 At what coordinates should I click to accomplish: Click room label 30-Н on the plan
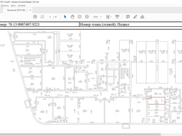[x=48, y=92]
